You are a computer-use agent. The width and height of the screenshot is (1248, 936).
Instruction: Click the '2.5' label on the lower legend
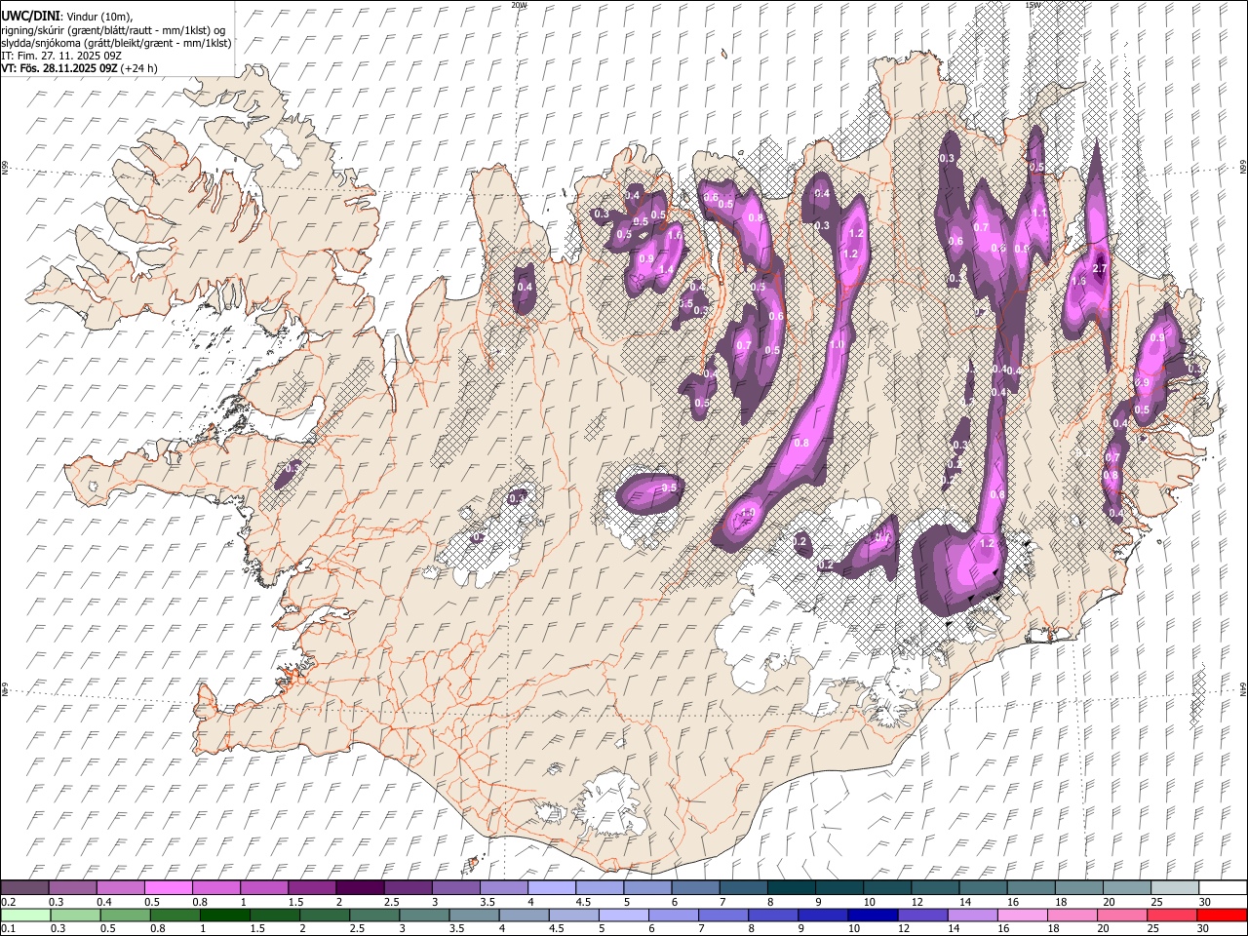pyautogui.click(x=357, y=928)
